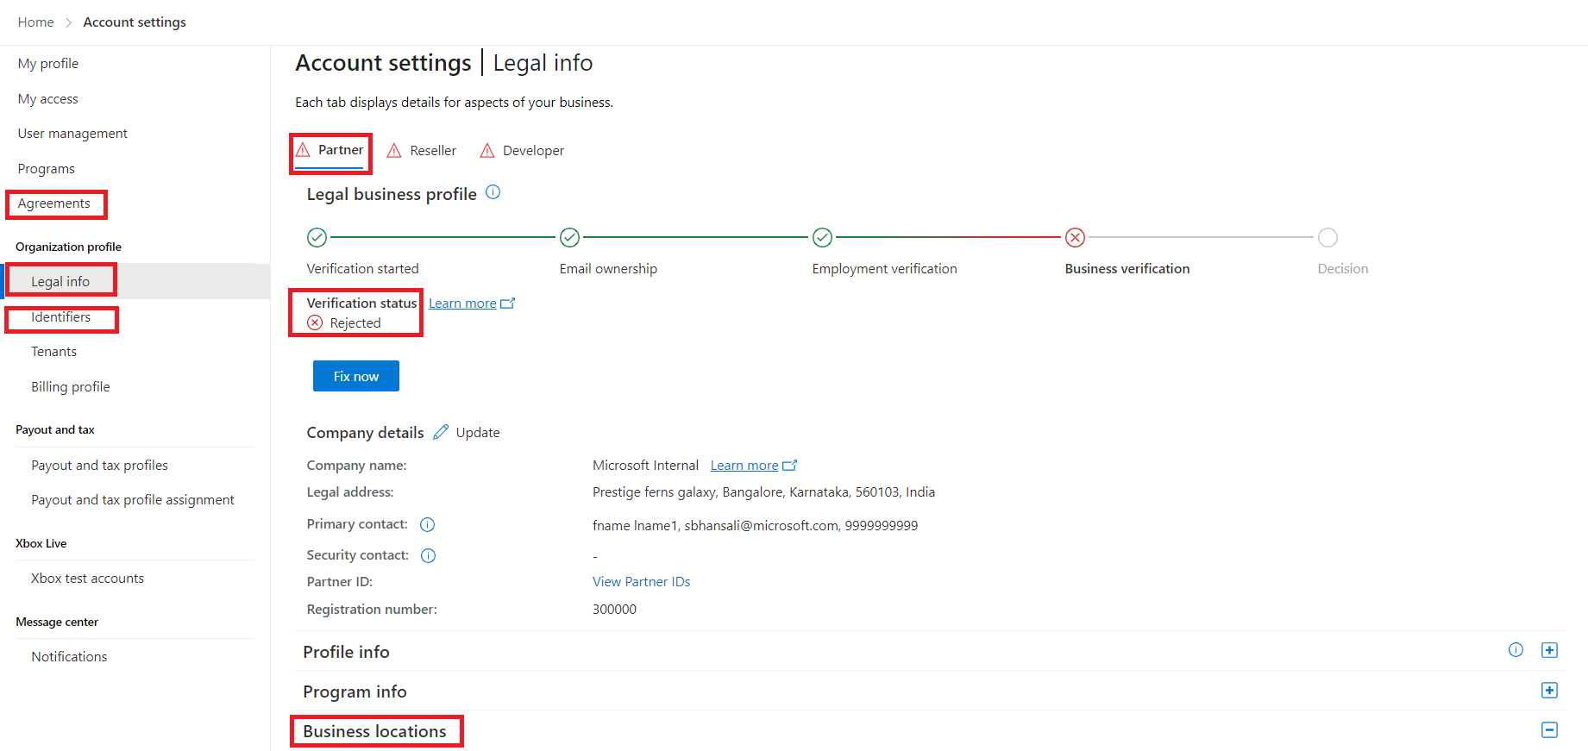Open Billing profile in the sidebar

[x=71, y=387]
